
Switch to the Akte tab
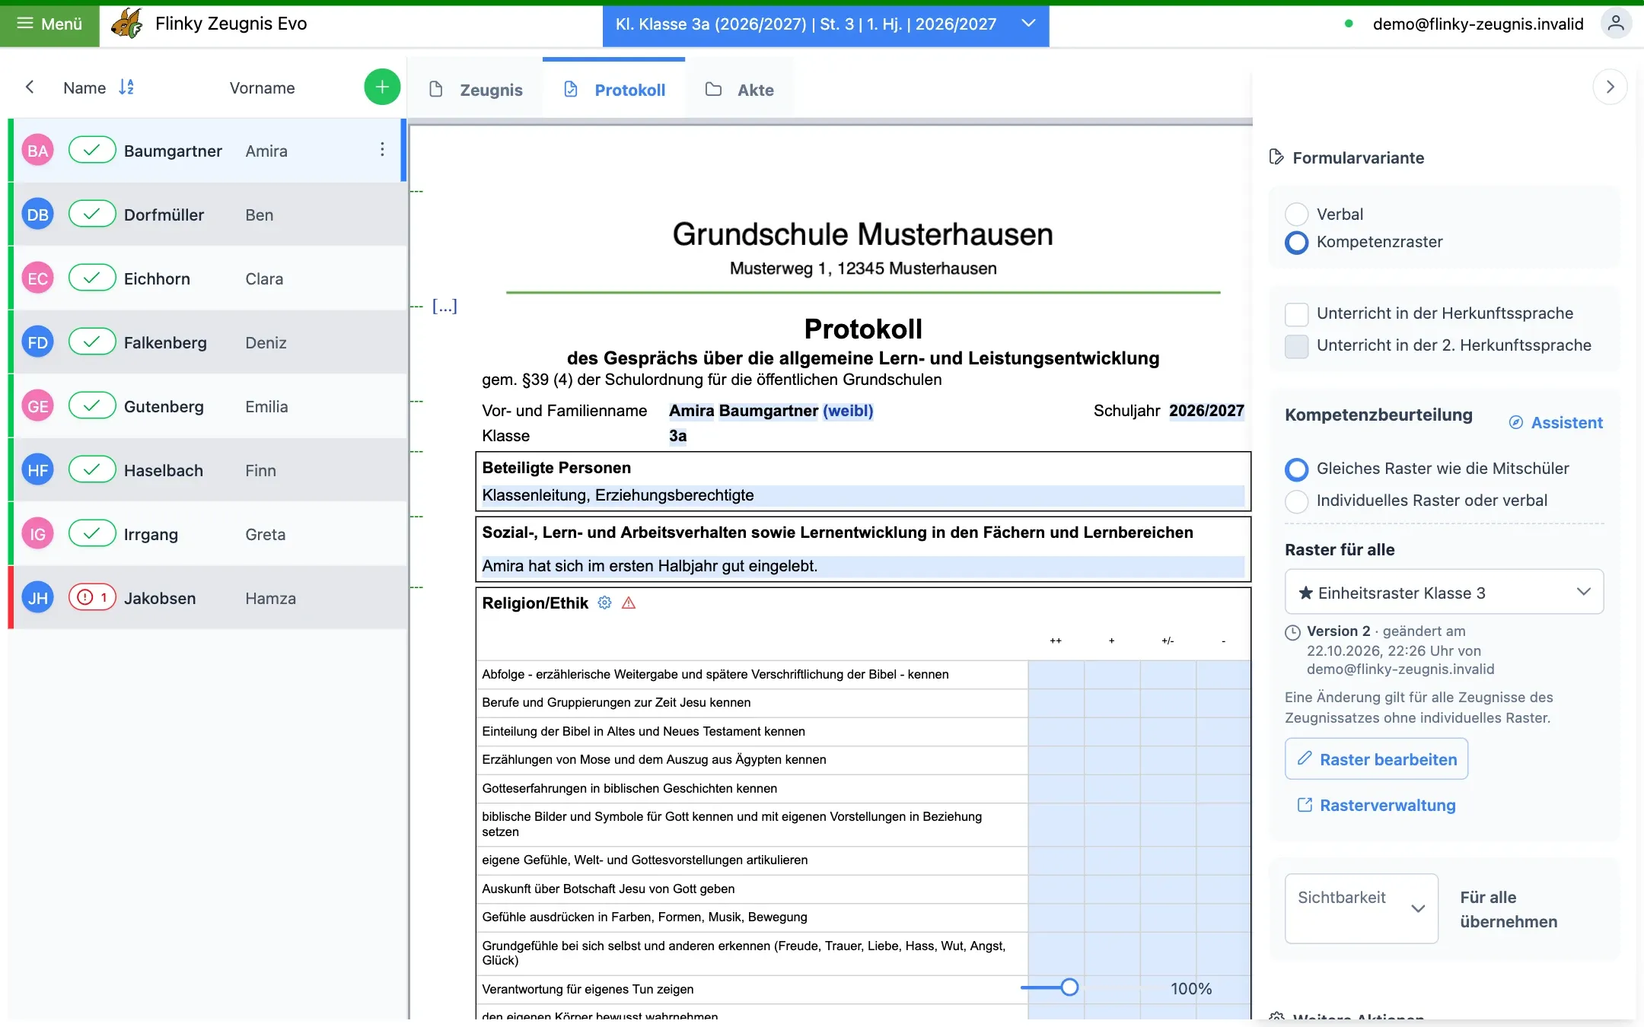[x=740, y=90]
